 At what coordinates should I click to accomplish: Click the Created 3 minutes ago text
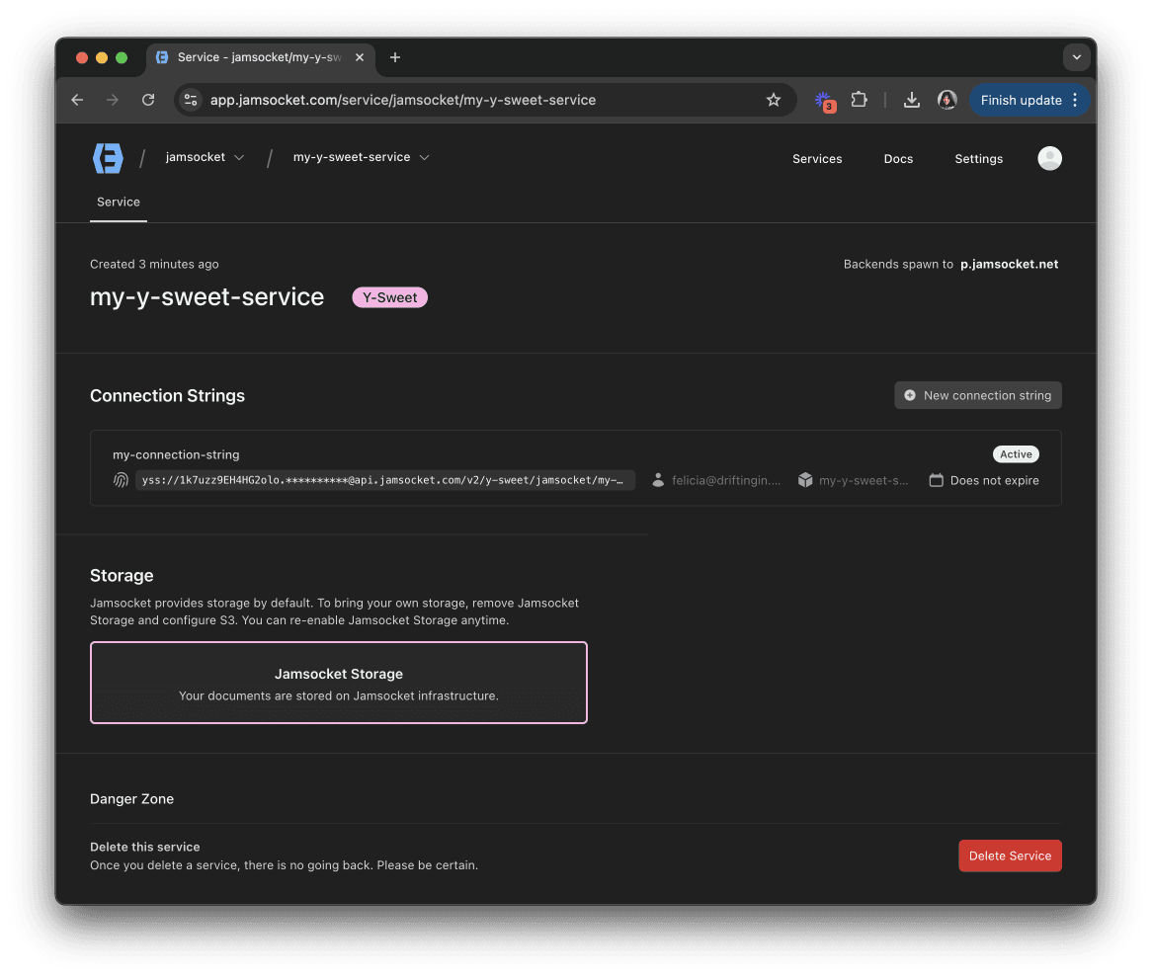point(154,265)
